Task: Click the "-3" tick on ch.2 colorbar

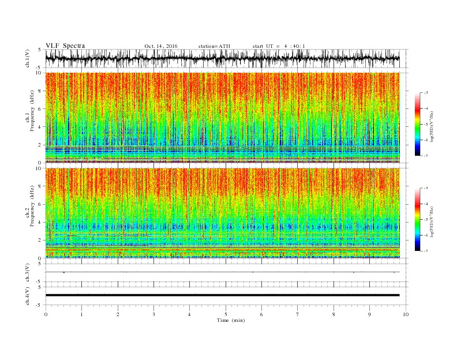Action: point(425,188)
